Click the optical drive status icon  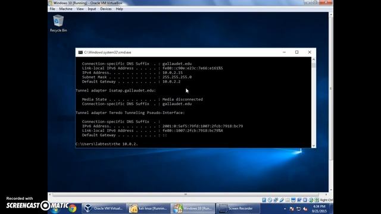coord(270,200)
